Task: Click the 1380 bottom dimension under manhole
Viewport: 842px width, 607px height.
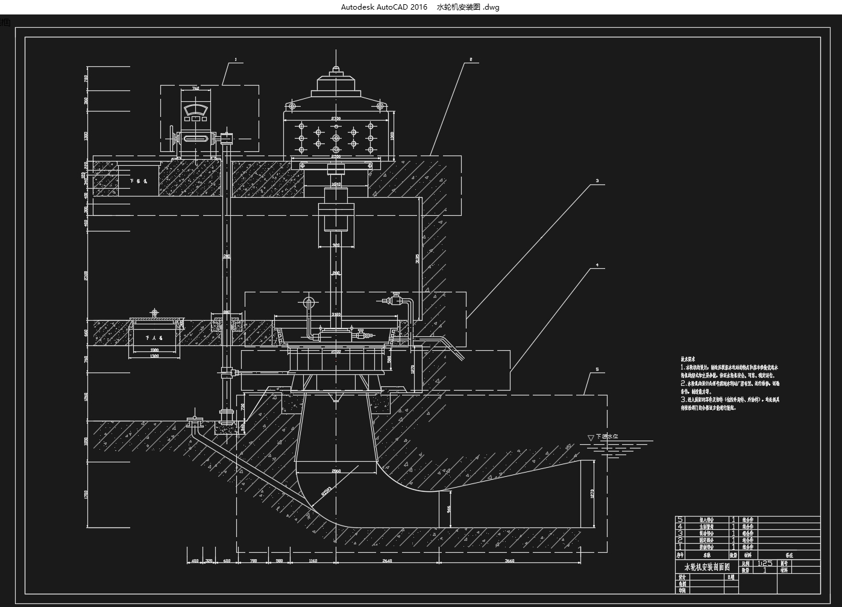Action: pyautogui.click(x=154, y=356)
